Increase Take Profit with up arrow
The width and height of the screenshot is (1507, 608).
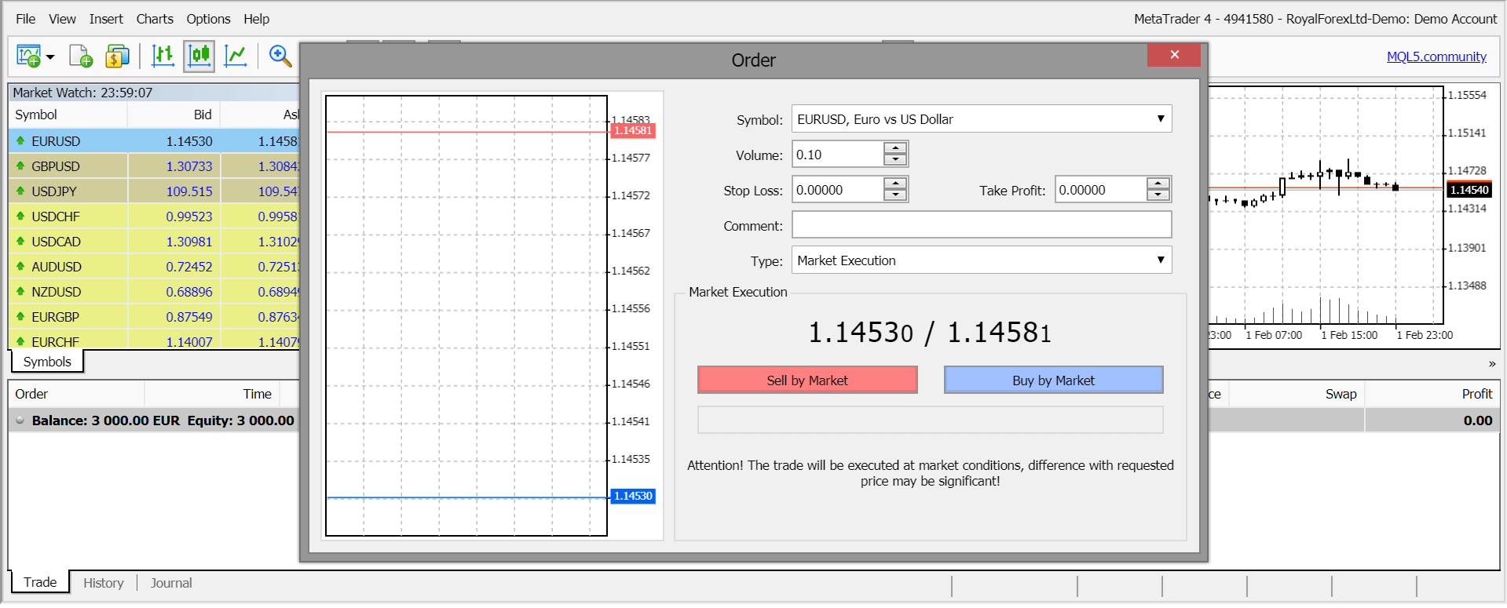tap(1158, 184)
